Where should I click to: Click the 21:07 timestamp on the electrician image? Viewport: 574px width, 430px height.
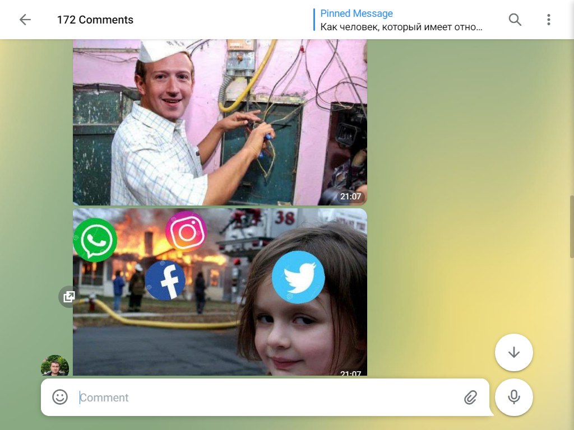click(351, 197)
